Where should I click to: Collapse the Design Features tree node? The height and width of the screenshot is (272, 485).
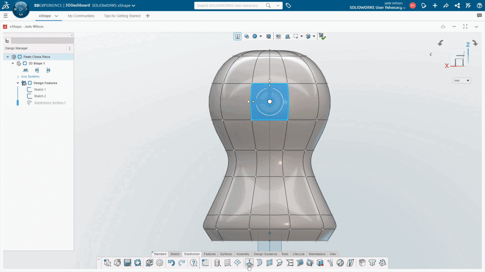point(17,83)
